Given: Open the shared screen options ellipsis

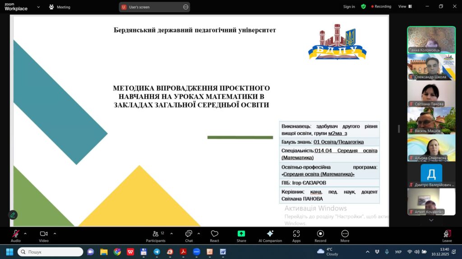Looking at the screenshot, I should click(x=185, y=7).
